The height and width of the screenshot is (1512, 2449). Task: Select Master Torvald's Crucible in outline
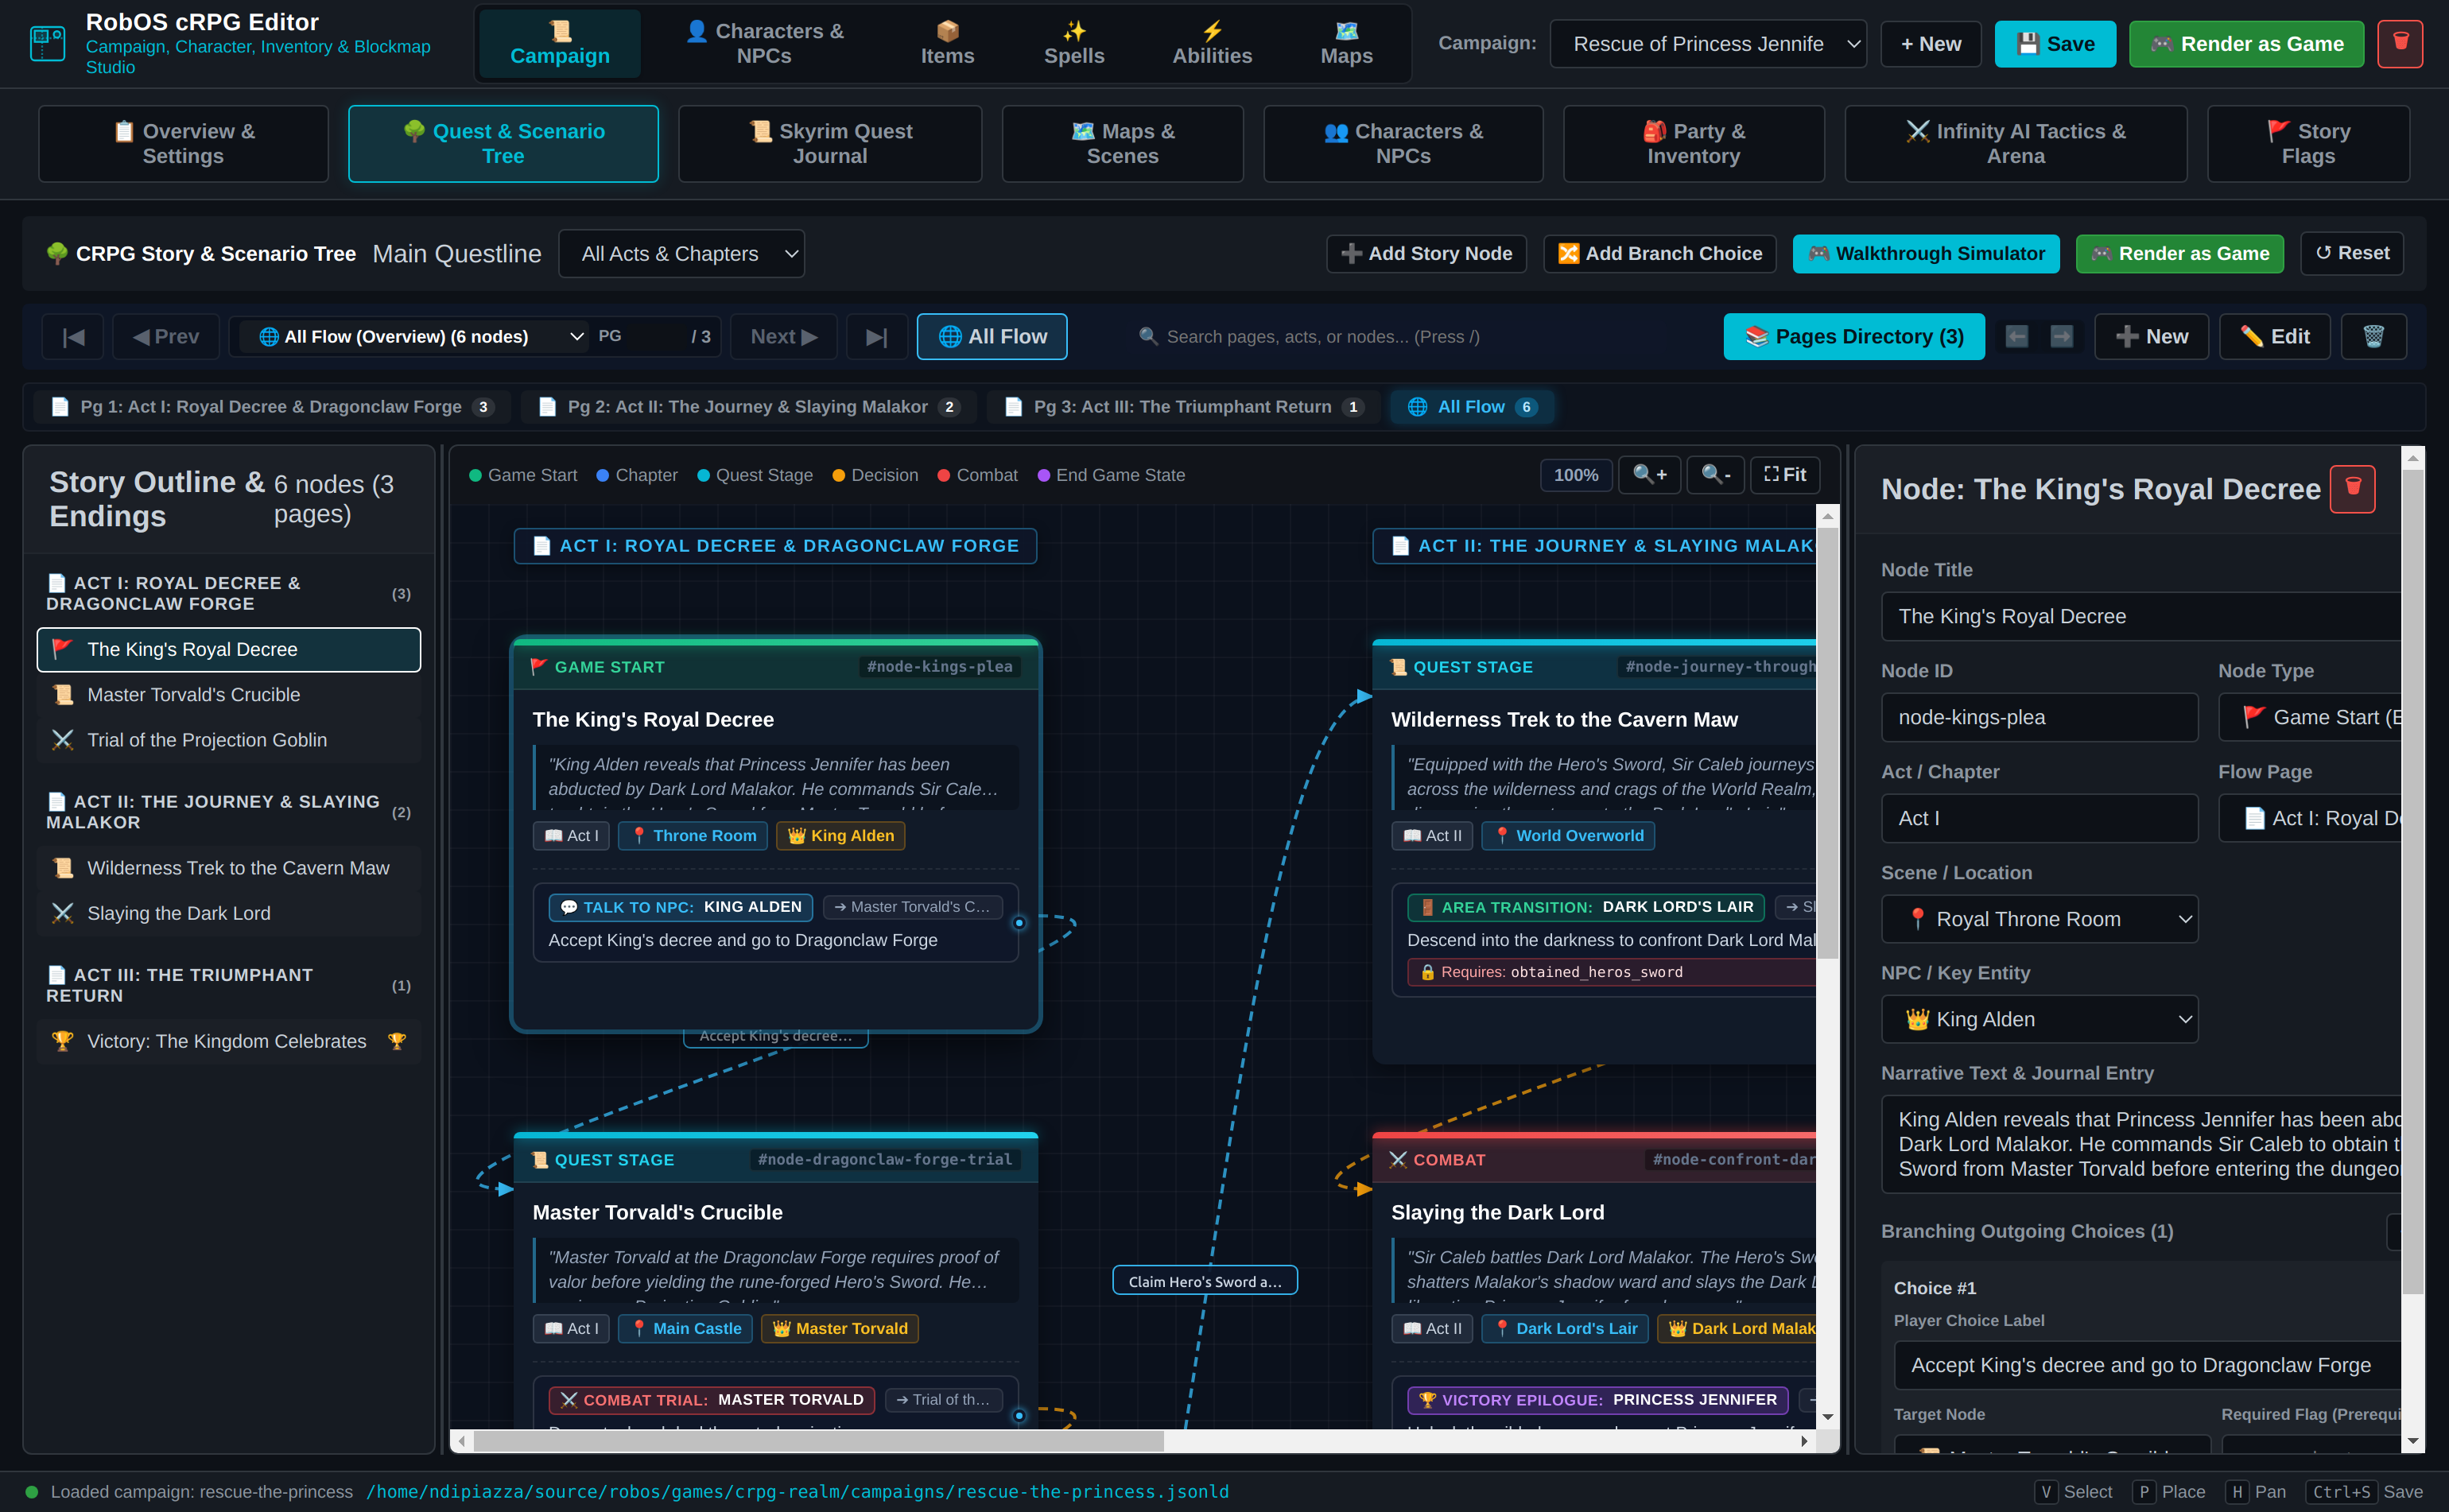(229, 695)
